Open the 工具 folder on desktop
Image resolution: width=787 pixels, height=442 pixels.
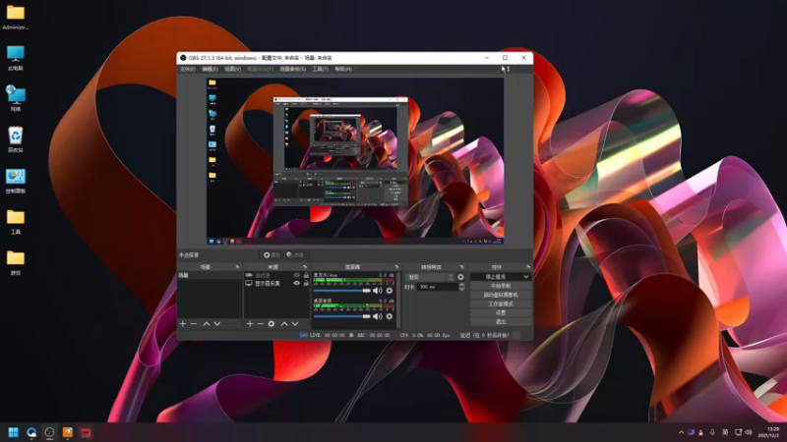(x=16, y=222)
